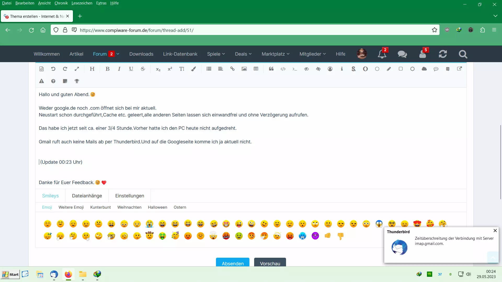502x282 pixels.
Task: Expand the Deals menu
Action: pyautogui.click(x=243, y=54)
